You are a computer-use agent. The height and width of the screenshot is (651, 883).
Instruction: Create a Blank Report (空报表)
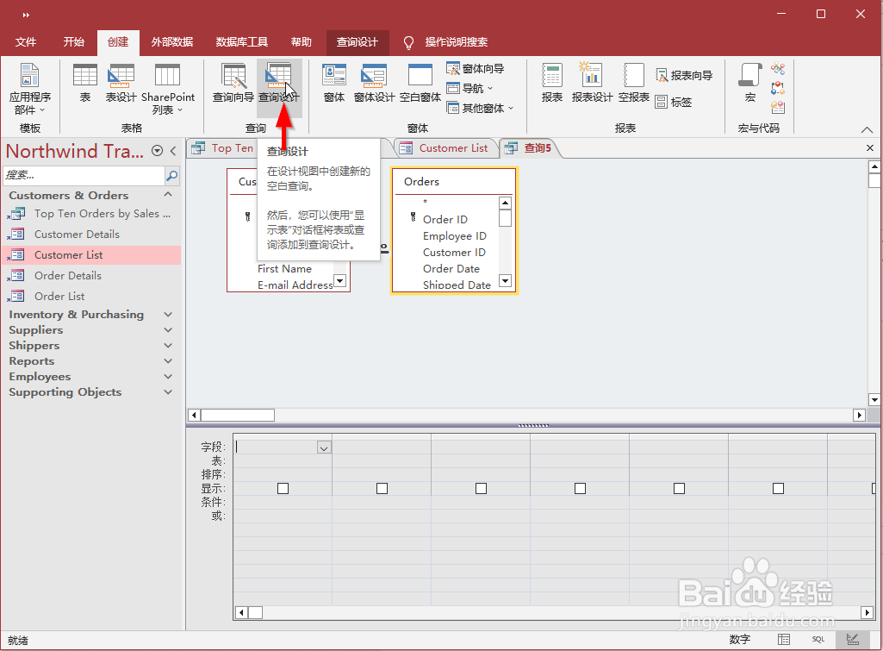(633, 83)
